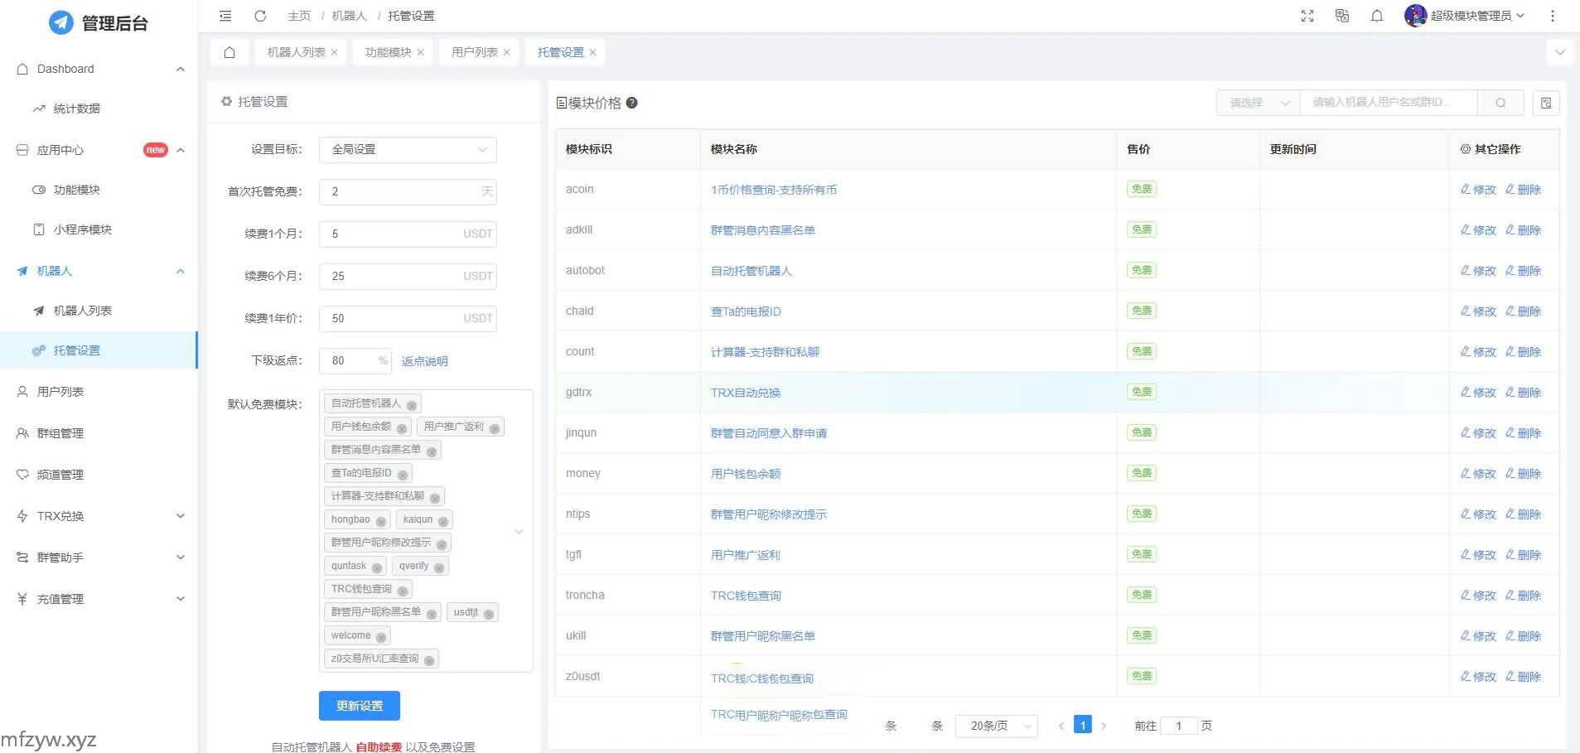Open the 设置目标 dropdown
Image resolution: width=1580 pixels, height=753 pixels.
tap(408, 149)
